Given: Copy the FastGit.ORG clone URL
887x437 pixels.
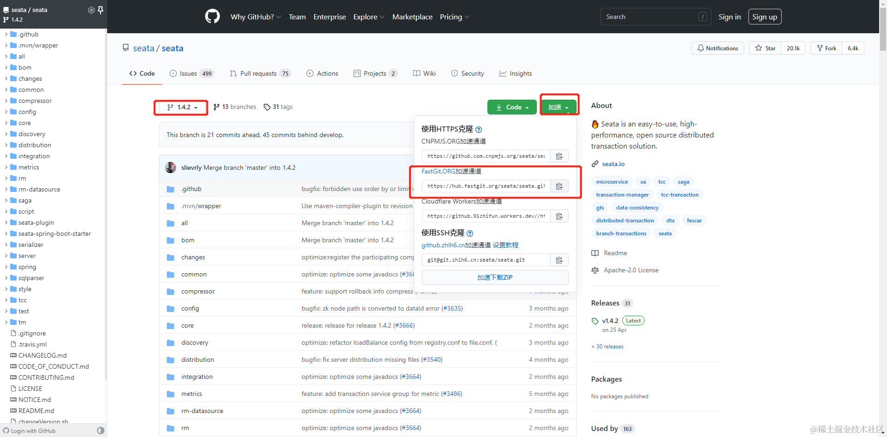Looking at the screenshot, I should [x=559, y=186].
